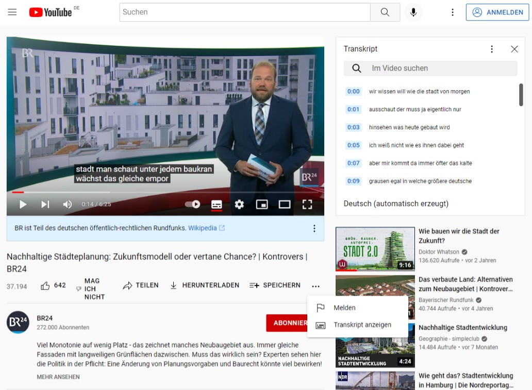This screenshot has height=390, width=532.
Task: Expand description with Mehr ansehen
Action: pos(58,377)
